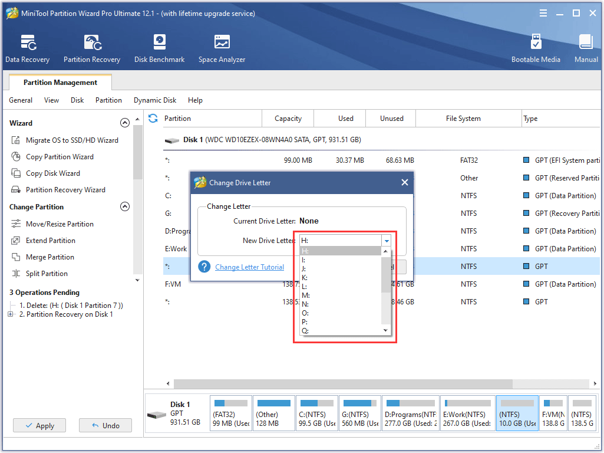Click the down arrow of the drive letter list scrollbar
604x453 pixels.
click(x=385, y=330)
